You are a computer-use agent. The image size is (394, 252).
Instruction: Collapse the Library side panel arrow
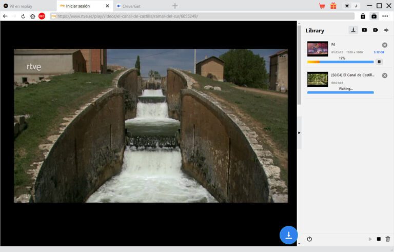pos(299,132)
